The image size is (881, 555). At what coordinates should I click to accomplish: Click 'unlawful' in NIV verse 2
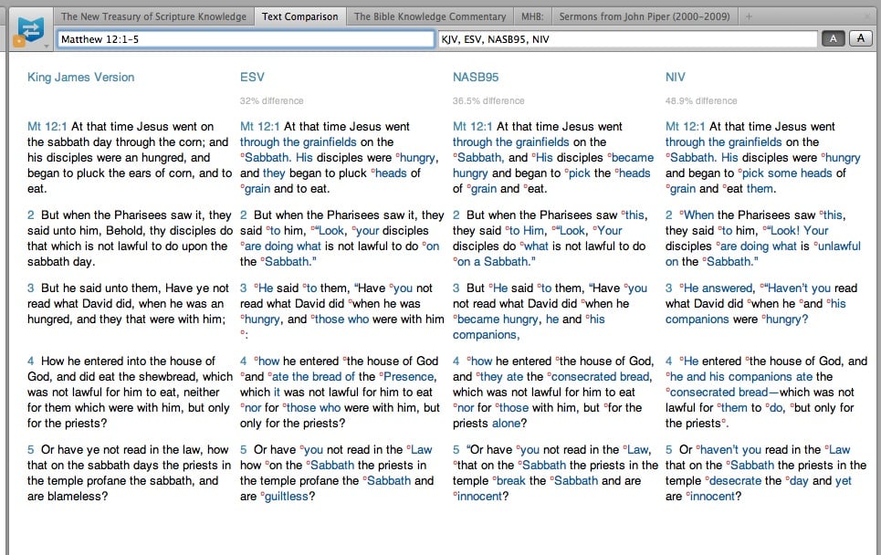tap(839, 246)
